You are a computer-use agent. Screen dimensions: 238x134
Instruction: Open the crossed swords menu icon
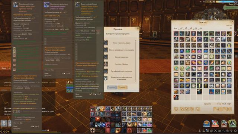coord(215,131)
